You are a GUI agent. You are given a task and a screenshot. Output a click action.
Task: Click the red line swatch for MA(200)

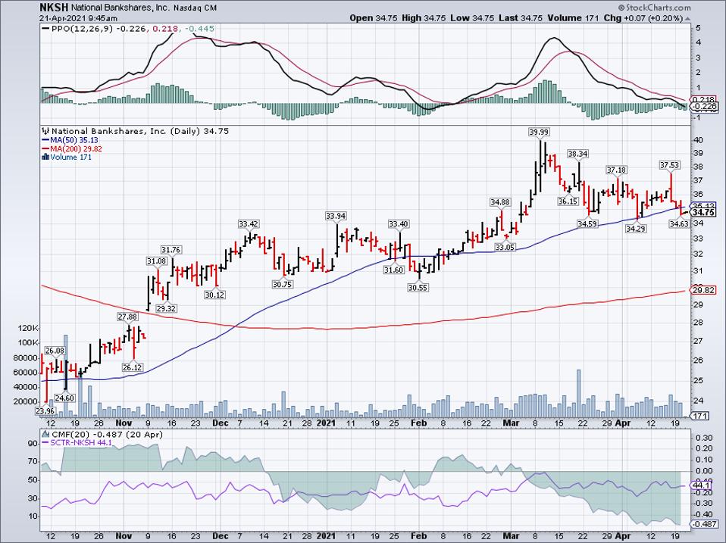(45, 149)
